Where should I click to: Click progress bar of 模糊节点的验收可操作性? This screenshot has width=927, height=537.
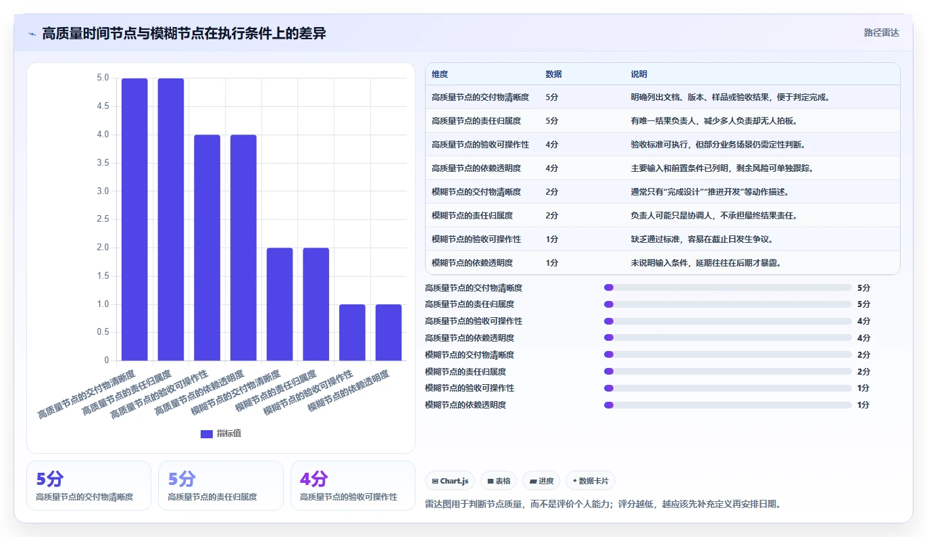click(x=728, y=388)
